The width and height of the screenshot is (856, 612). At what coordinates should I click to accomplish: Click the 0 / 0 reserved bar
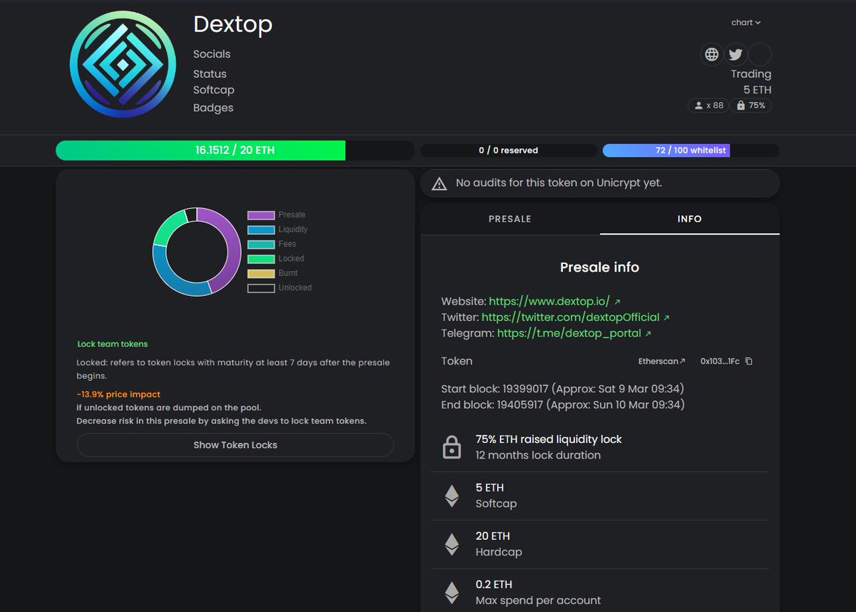click(509, 151)
